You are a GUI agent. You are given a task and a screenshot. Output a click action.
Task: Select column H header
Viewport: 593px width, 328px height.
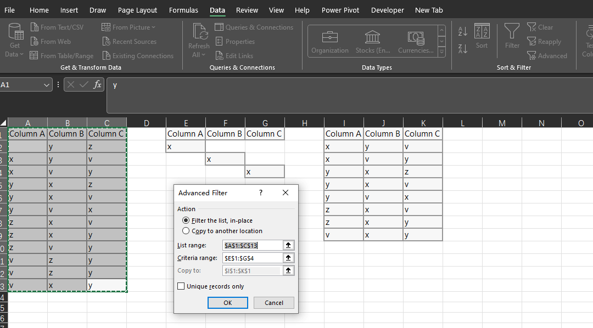[x=304, y=123]
